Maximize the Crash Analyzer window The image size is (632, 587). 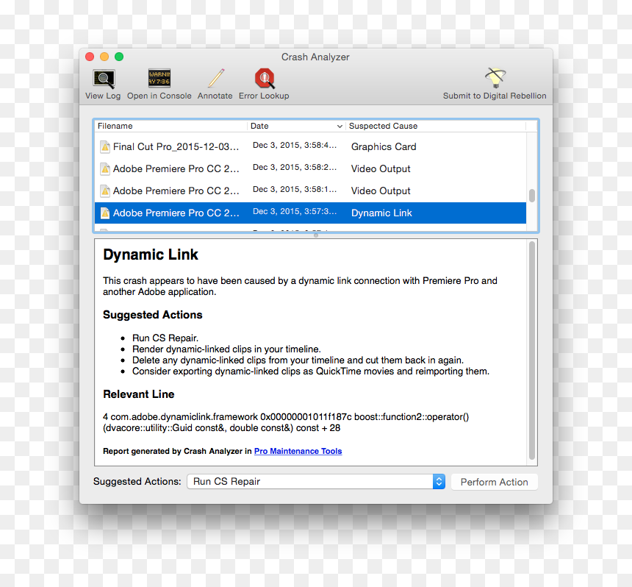tap(119, 57)
